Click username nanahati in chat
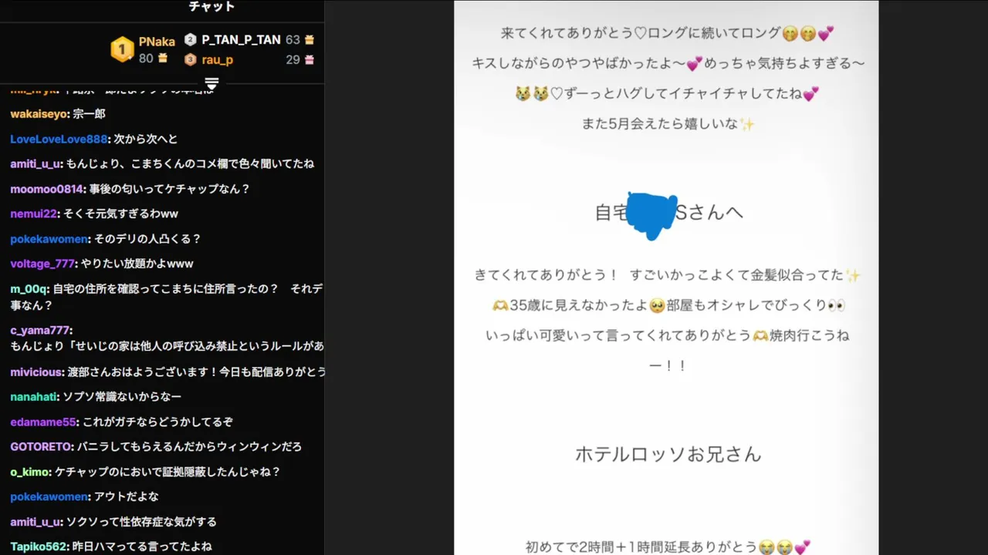 33,397
